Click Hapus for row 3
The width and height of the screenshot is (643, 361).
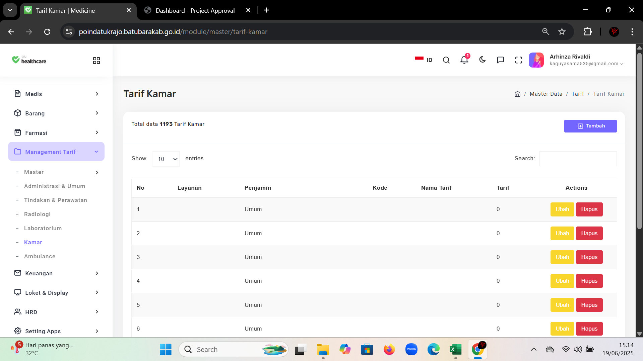pos(589,257)
